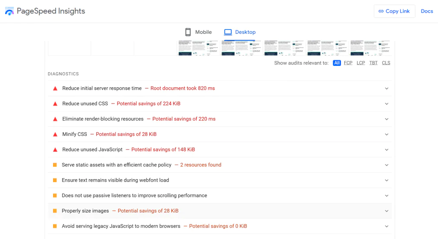438x239 pixels.
Task: Expand Eliminate render-blocking resources chevron
Action: click(387, 119)
